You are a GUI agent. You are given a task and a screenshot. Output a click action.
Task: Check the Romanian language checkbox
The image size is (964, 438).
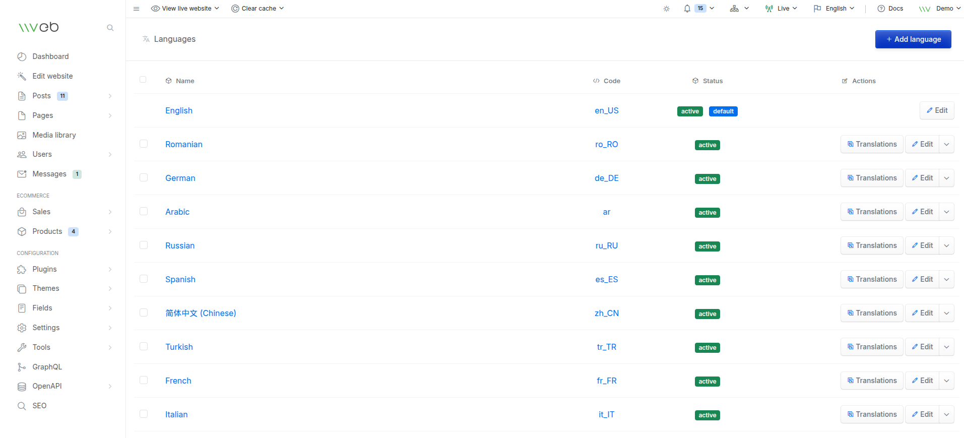tap(144, 144)
